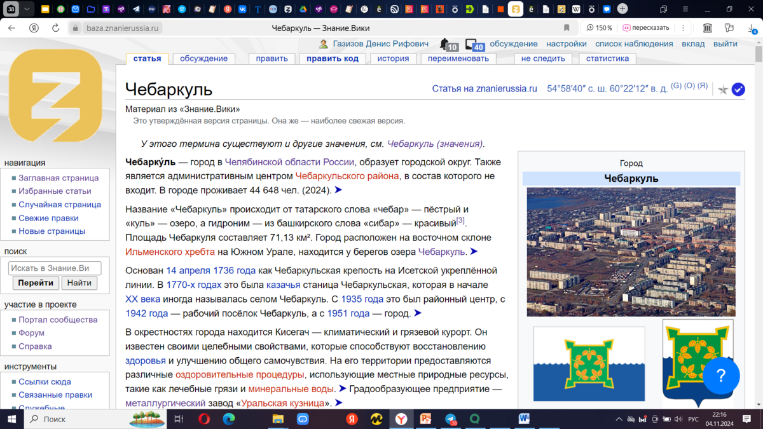Click the 'Искать в Знание.Вики' search field
The width and height of the screenshot is (763, 429).
pos(55,268)
